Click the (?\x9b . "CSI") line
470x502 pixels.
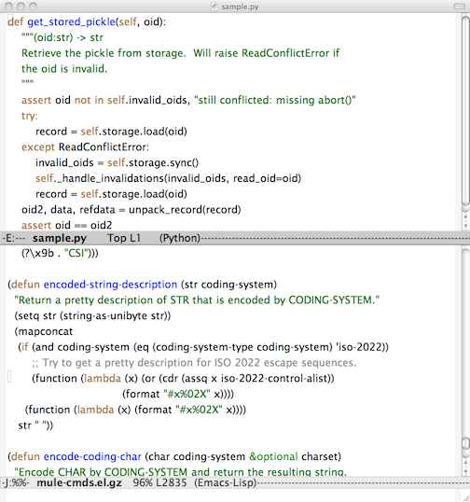pos(60,254)
